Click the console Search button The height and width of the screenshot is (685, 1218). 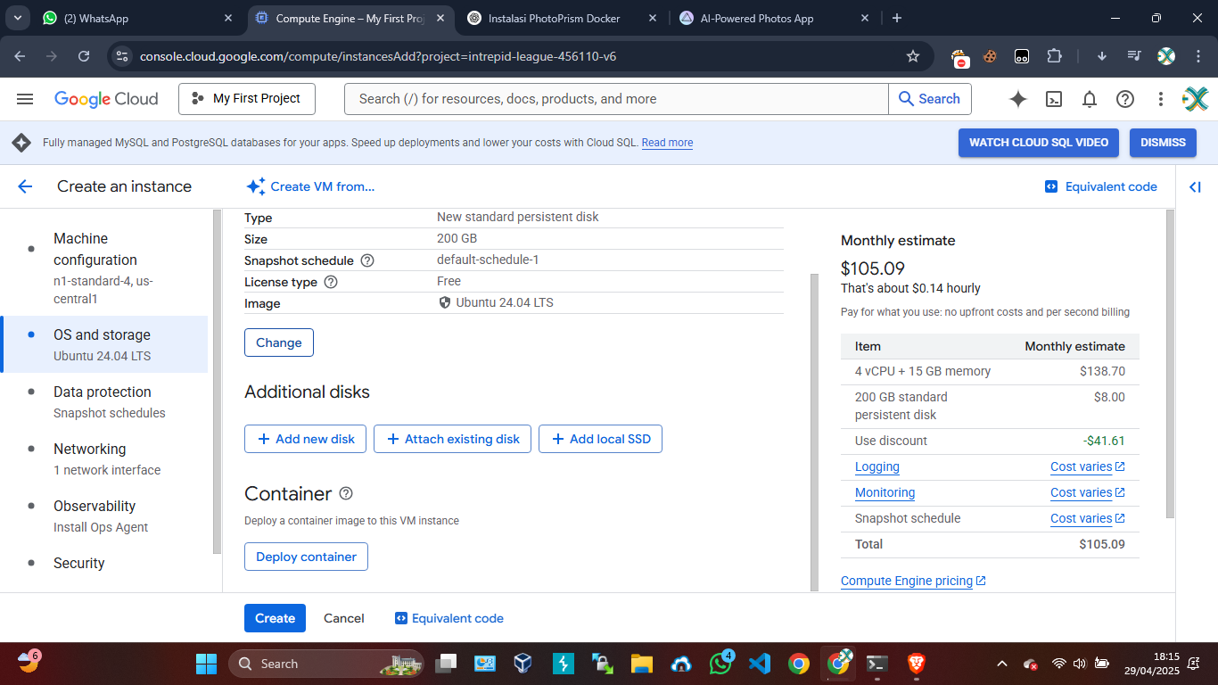(x=930, y=99)
